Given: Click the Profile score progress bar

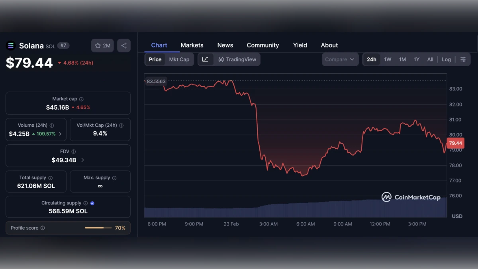Looking at the screenshot, I should tap(98, 228).
